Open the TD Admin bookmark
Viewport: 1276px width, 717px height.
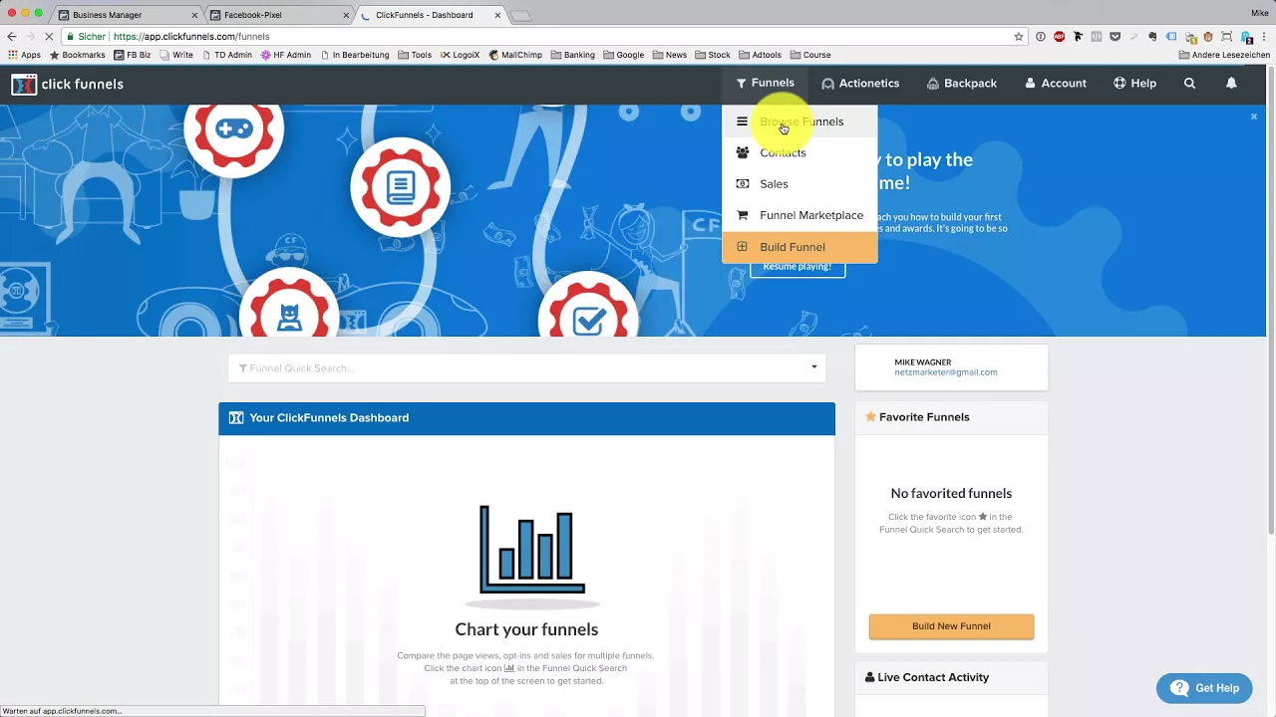click(226, 55)
